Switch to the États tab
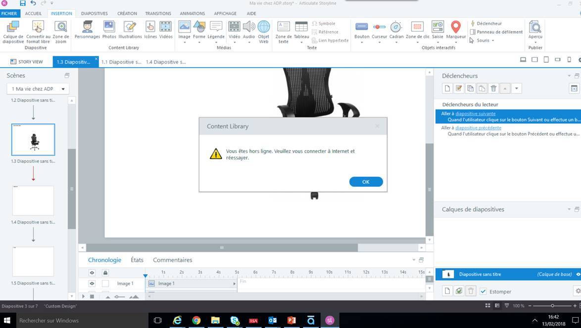581x328 pixels. click(137, 260)
